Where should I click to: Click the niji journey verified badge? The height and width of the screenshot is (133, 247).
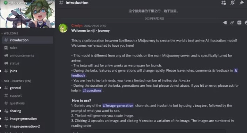[x=6, y=3]
